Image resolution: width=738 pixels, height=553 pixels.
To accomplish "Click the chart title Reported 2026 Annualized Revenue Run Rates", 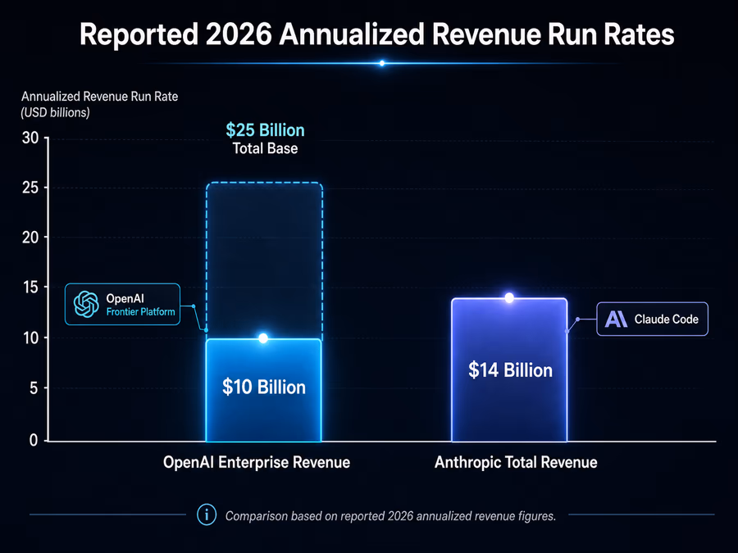I will pos(376,34).
